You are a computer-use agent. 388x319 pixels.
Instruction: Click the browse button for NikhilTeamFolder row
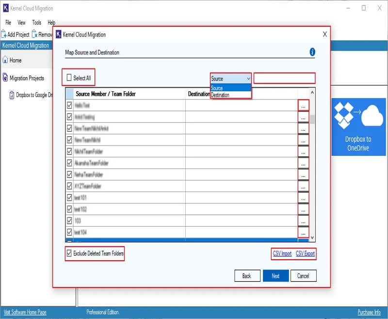[x=303, y=151]
